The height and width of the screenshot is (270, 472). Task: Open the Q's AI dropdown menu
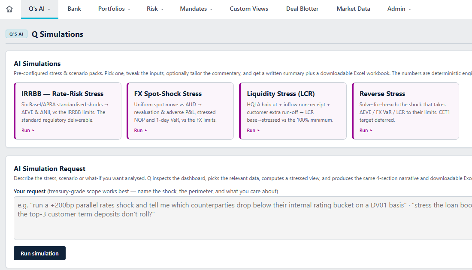[x=39, y=9]
